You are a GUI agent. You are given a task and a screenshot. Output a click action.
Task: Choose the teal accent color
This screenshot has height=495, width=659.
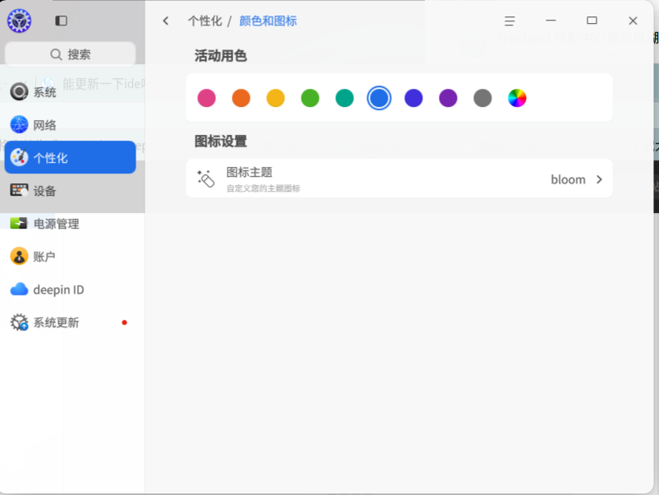[344, 98]
